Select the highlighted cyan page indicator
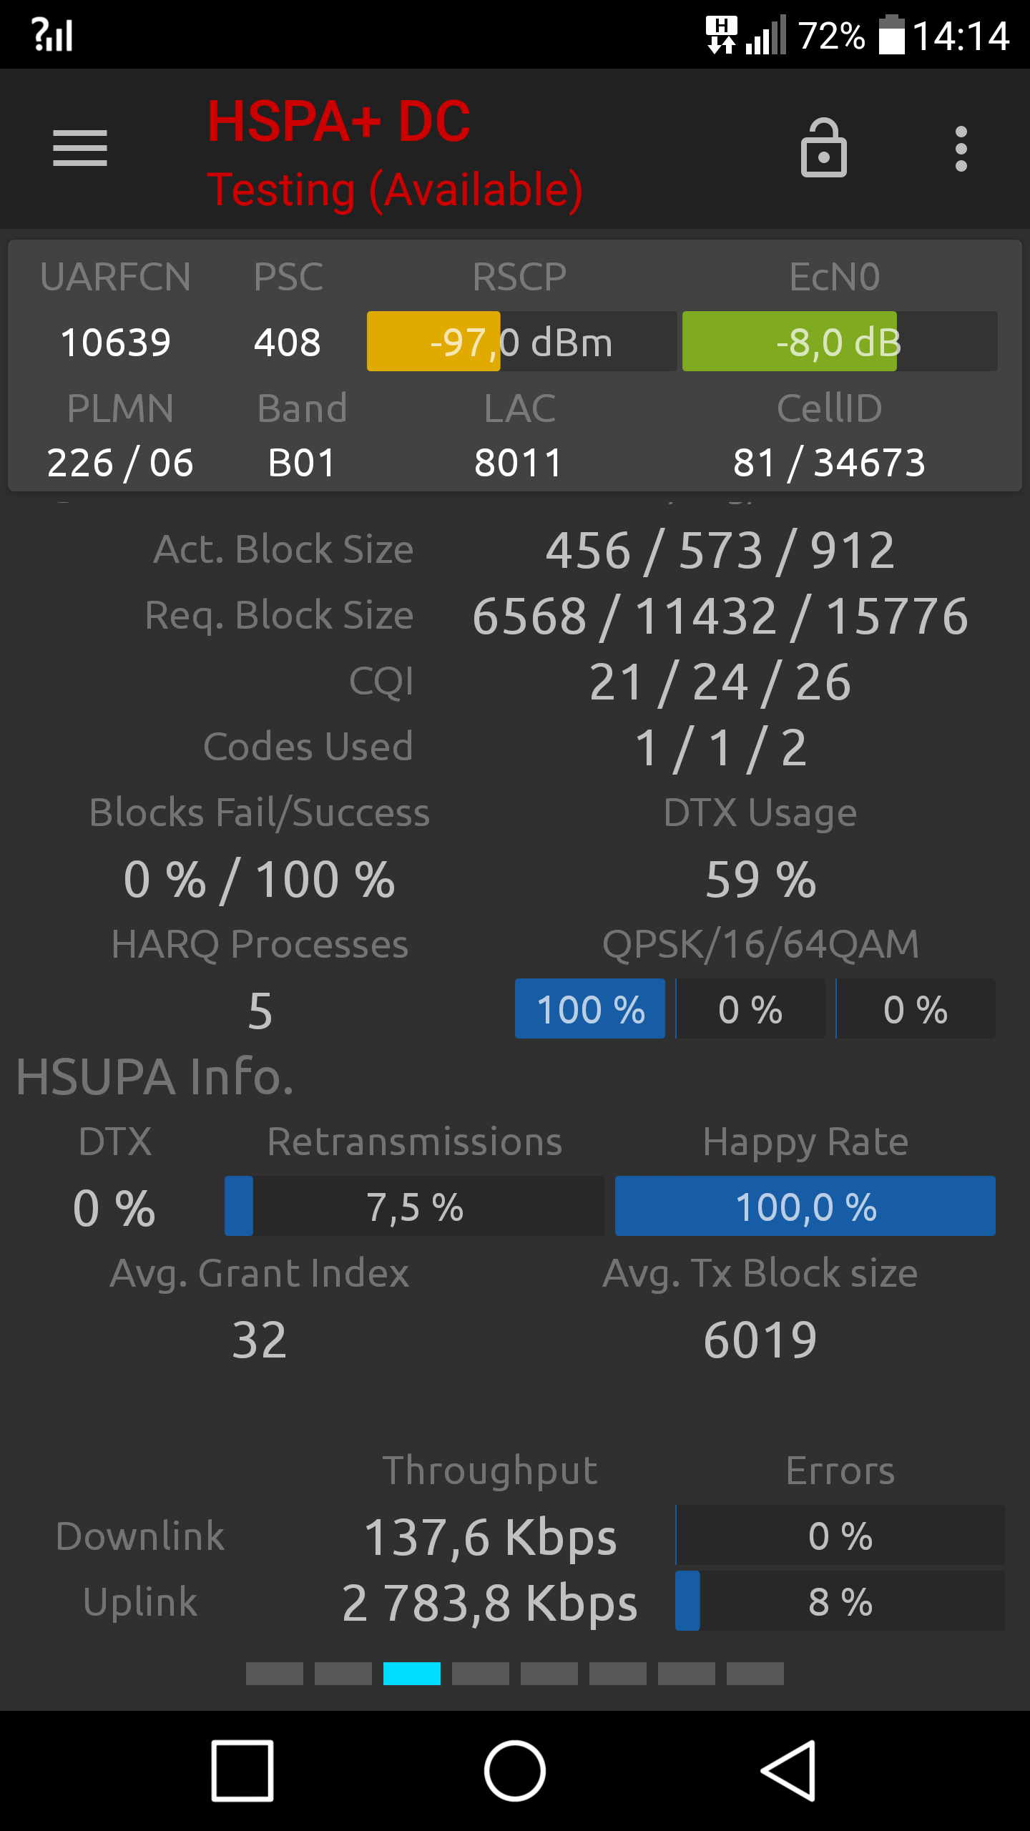This screenshot has height=1831, width=1030. click(x=412, y=1674)
